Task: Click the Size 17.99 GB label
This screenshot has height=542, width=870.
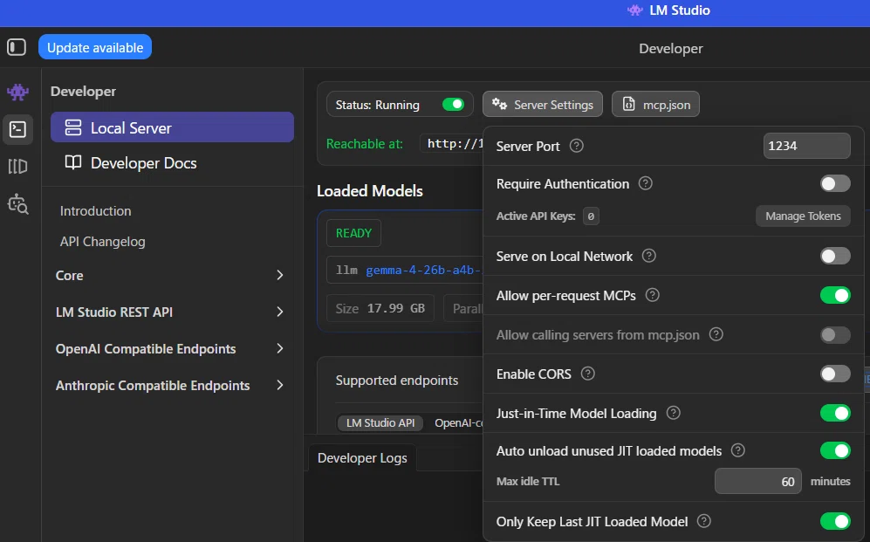Action: tap(380, 308)
